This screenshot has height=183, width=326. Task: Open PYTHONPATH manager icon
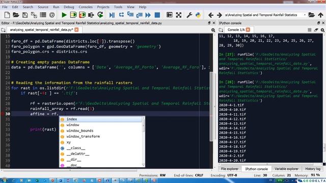coord(198,15)
